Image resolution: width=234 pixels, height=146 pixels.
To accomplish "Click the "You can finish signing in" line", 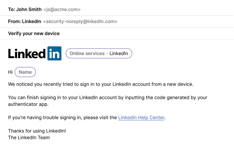I will tap(108, 98).
